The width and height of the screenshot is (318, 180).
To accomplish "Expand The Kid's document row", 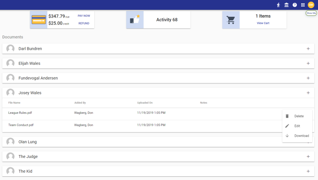I will 308,171.
